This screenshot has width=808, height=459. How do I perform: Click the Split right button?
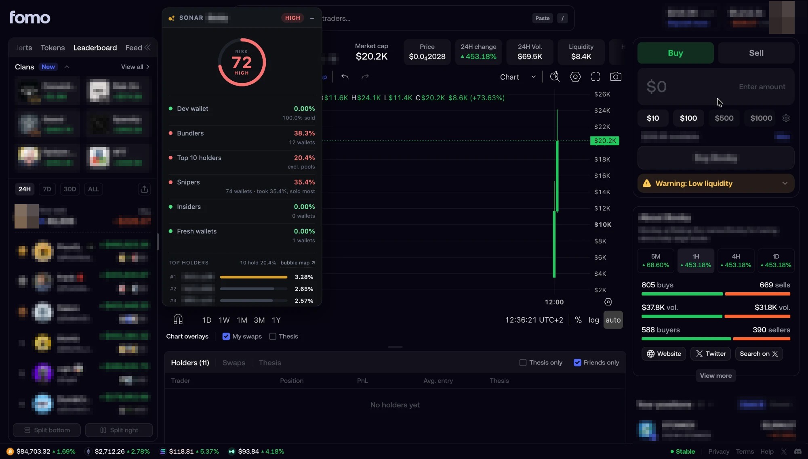[x=119, y=430]
